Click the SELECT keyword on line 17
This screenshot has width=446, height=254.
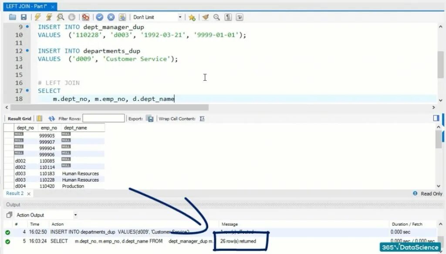[x=49, y=91]
